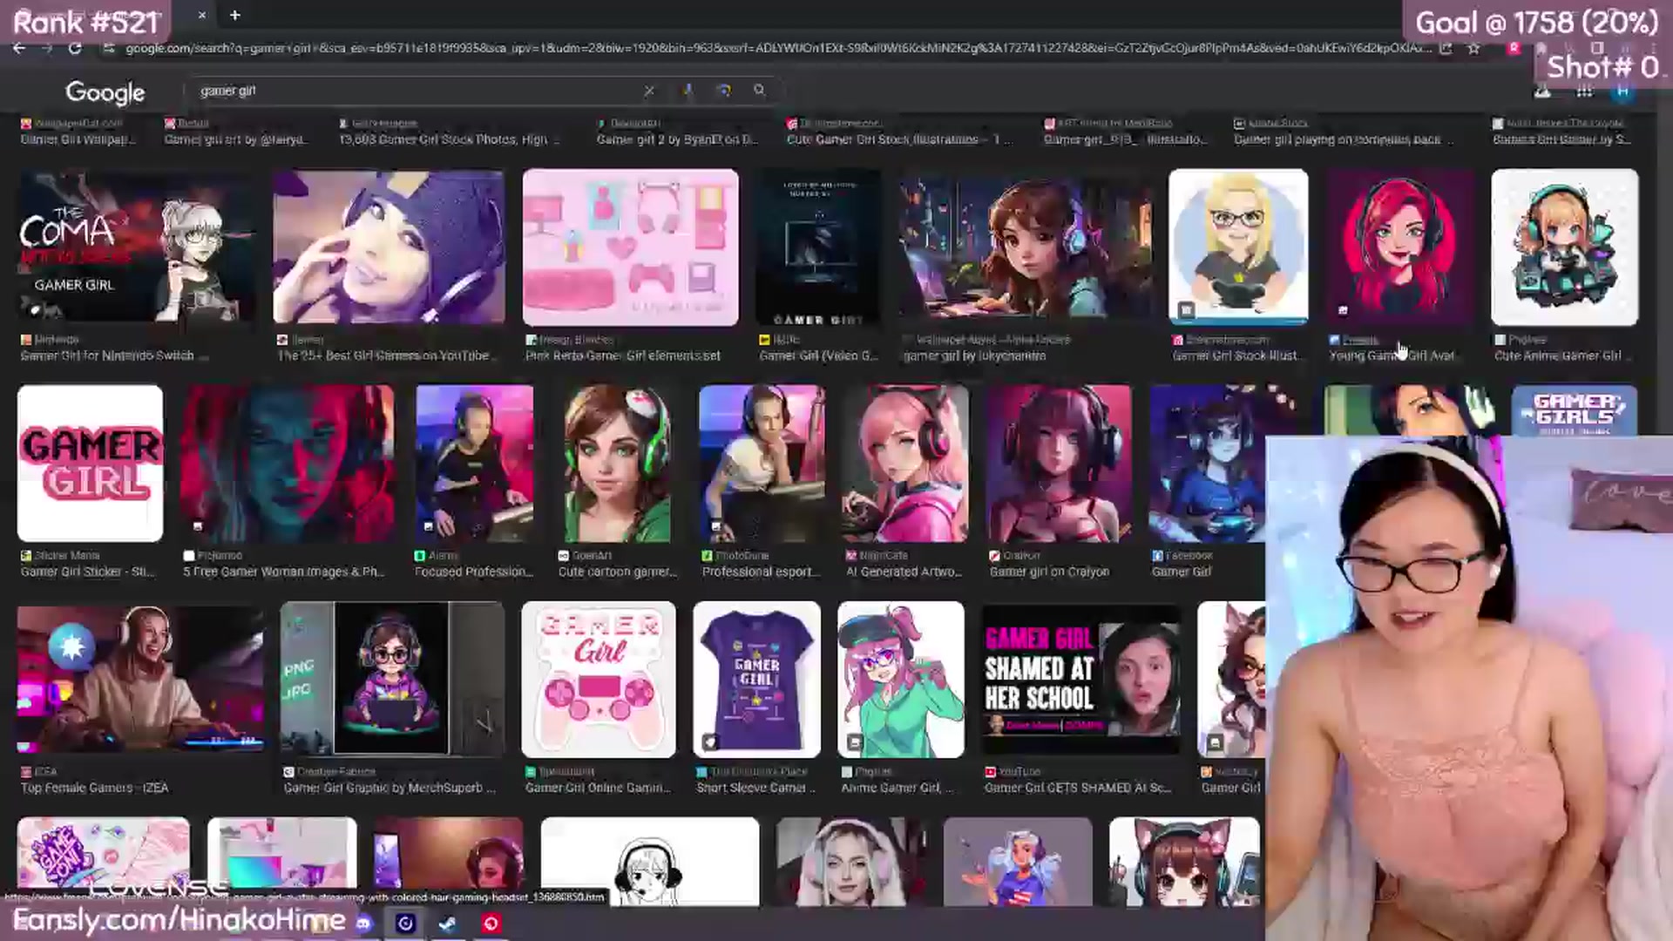
Task: Open brown-haired headset girl artwork thumbnail
Action: tap(1025, 247)
